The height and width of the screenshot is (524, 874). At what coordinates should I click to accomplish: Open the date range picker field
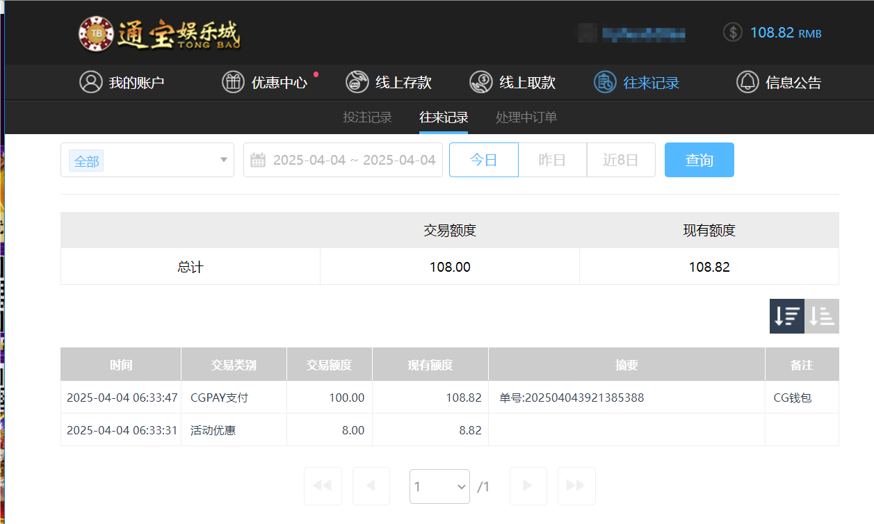click(x=343, y=159)
